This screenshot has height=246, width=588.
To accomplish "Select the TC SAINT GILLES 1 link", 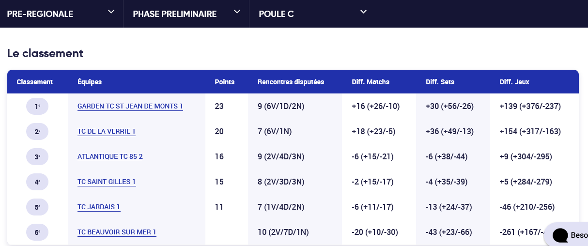I will coord(107,182).
